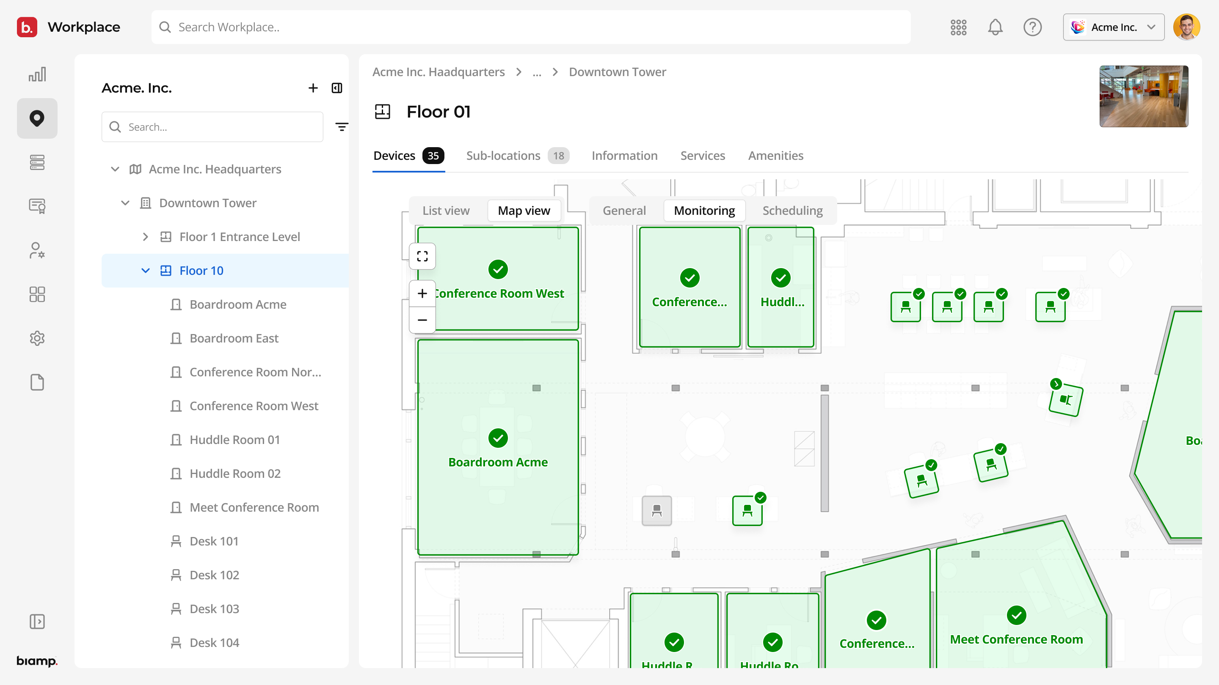
Task: Zoom in on the floor map
Action: [x=422, y=293]
